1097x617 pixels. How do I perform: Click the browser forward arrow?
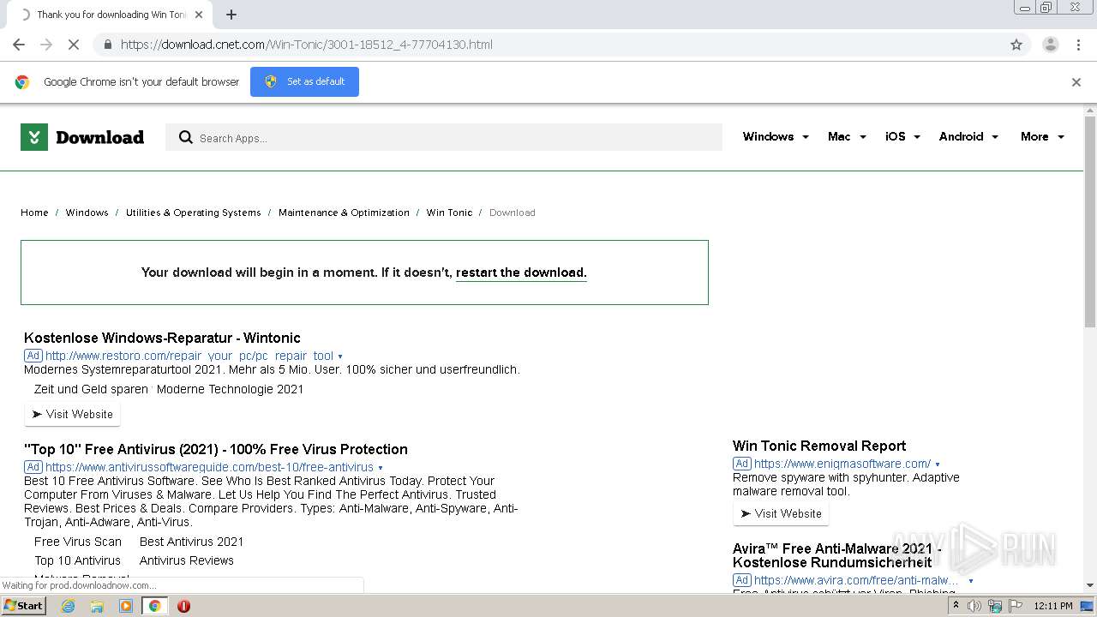(x=46, y=45)
